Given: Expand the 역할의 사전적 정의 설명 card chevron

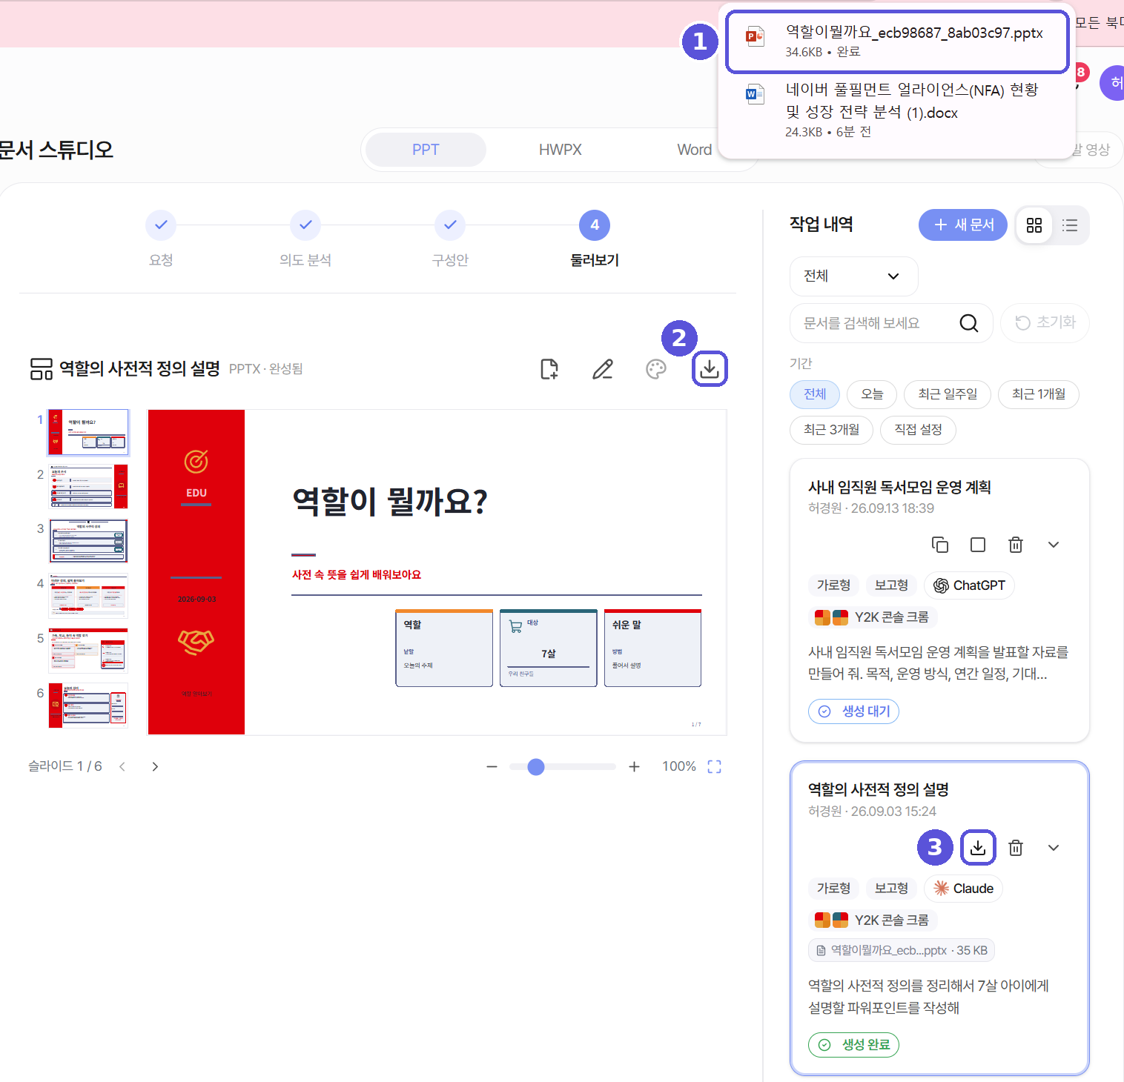Looking at the screenshot, I should 1054,848.
